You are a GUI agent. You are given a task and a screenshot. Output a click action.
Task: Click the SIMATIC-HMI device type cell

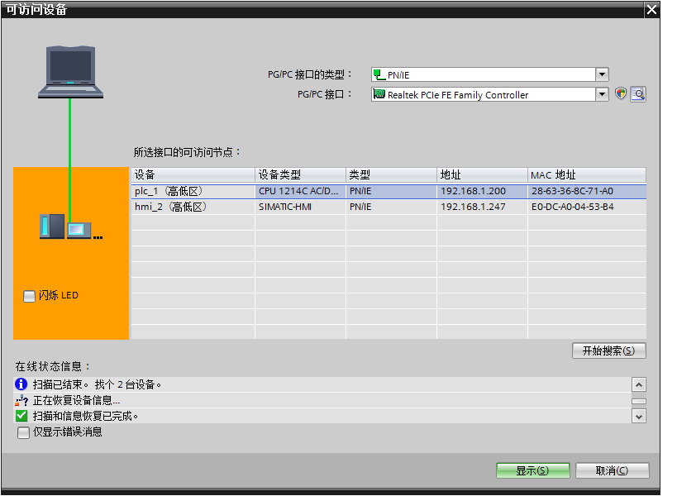coord(301,207)
